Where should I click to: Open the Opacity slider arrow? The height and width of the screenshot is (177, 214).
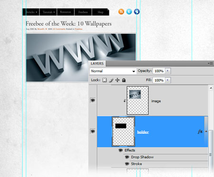[x=168, y=71]
